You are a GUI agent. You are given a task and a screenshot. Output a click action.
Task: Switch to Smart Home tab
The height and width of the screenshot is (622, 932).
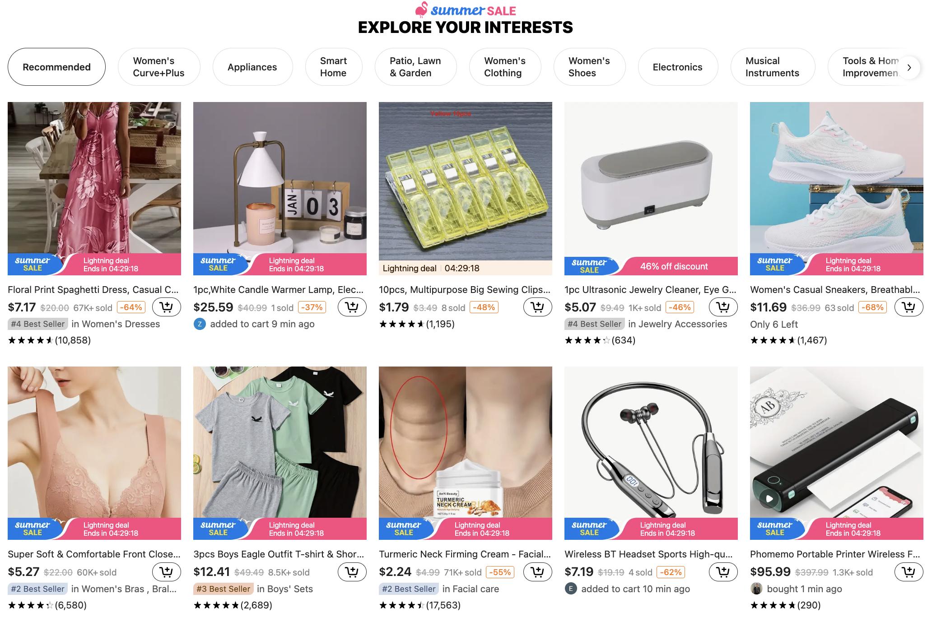(333, 67)
